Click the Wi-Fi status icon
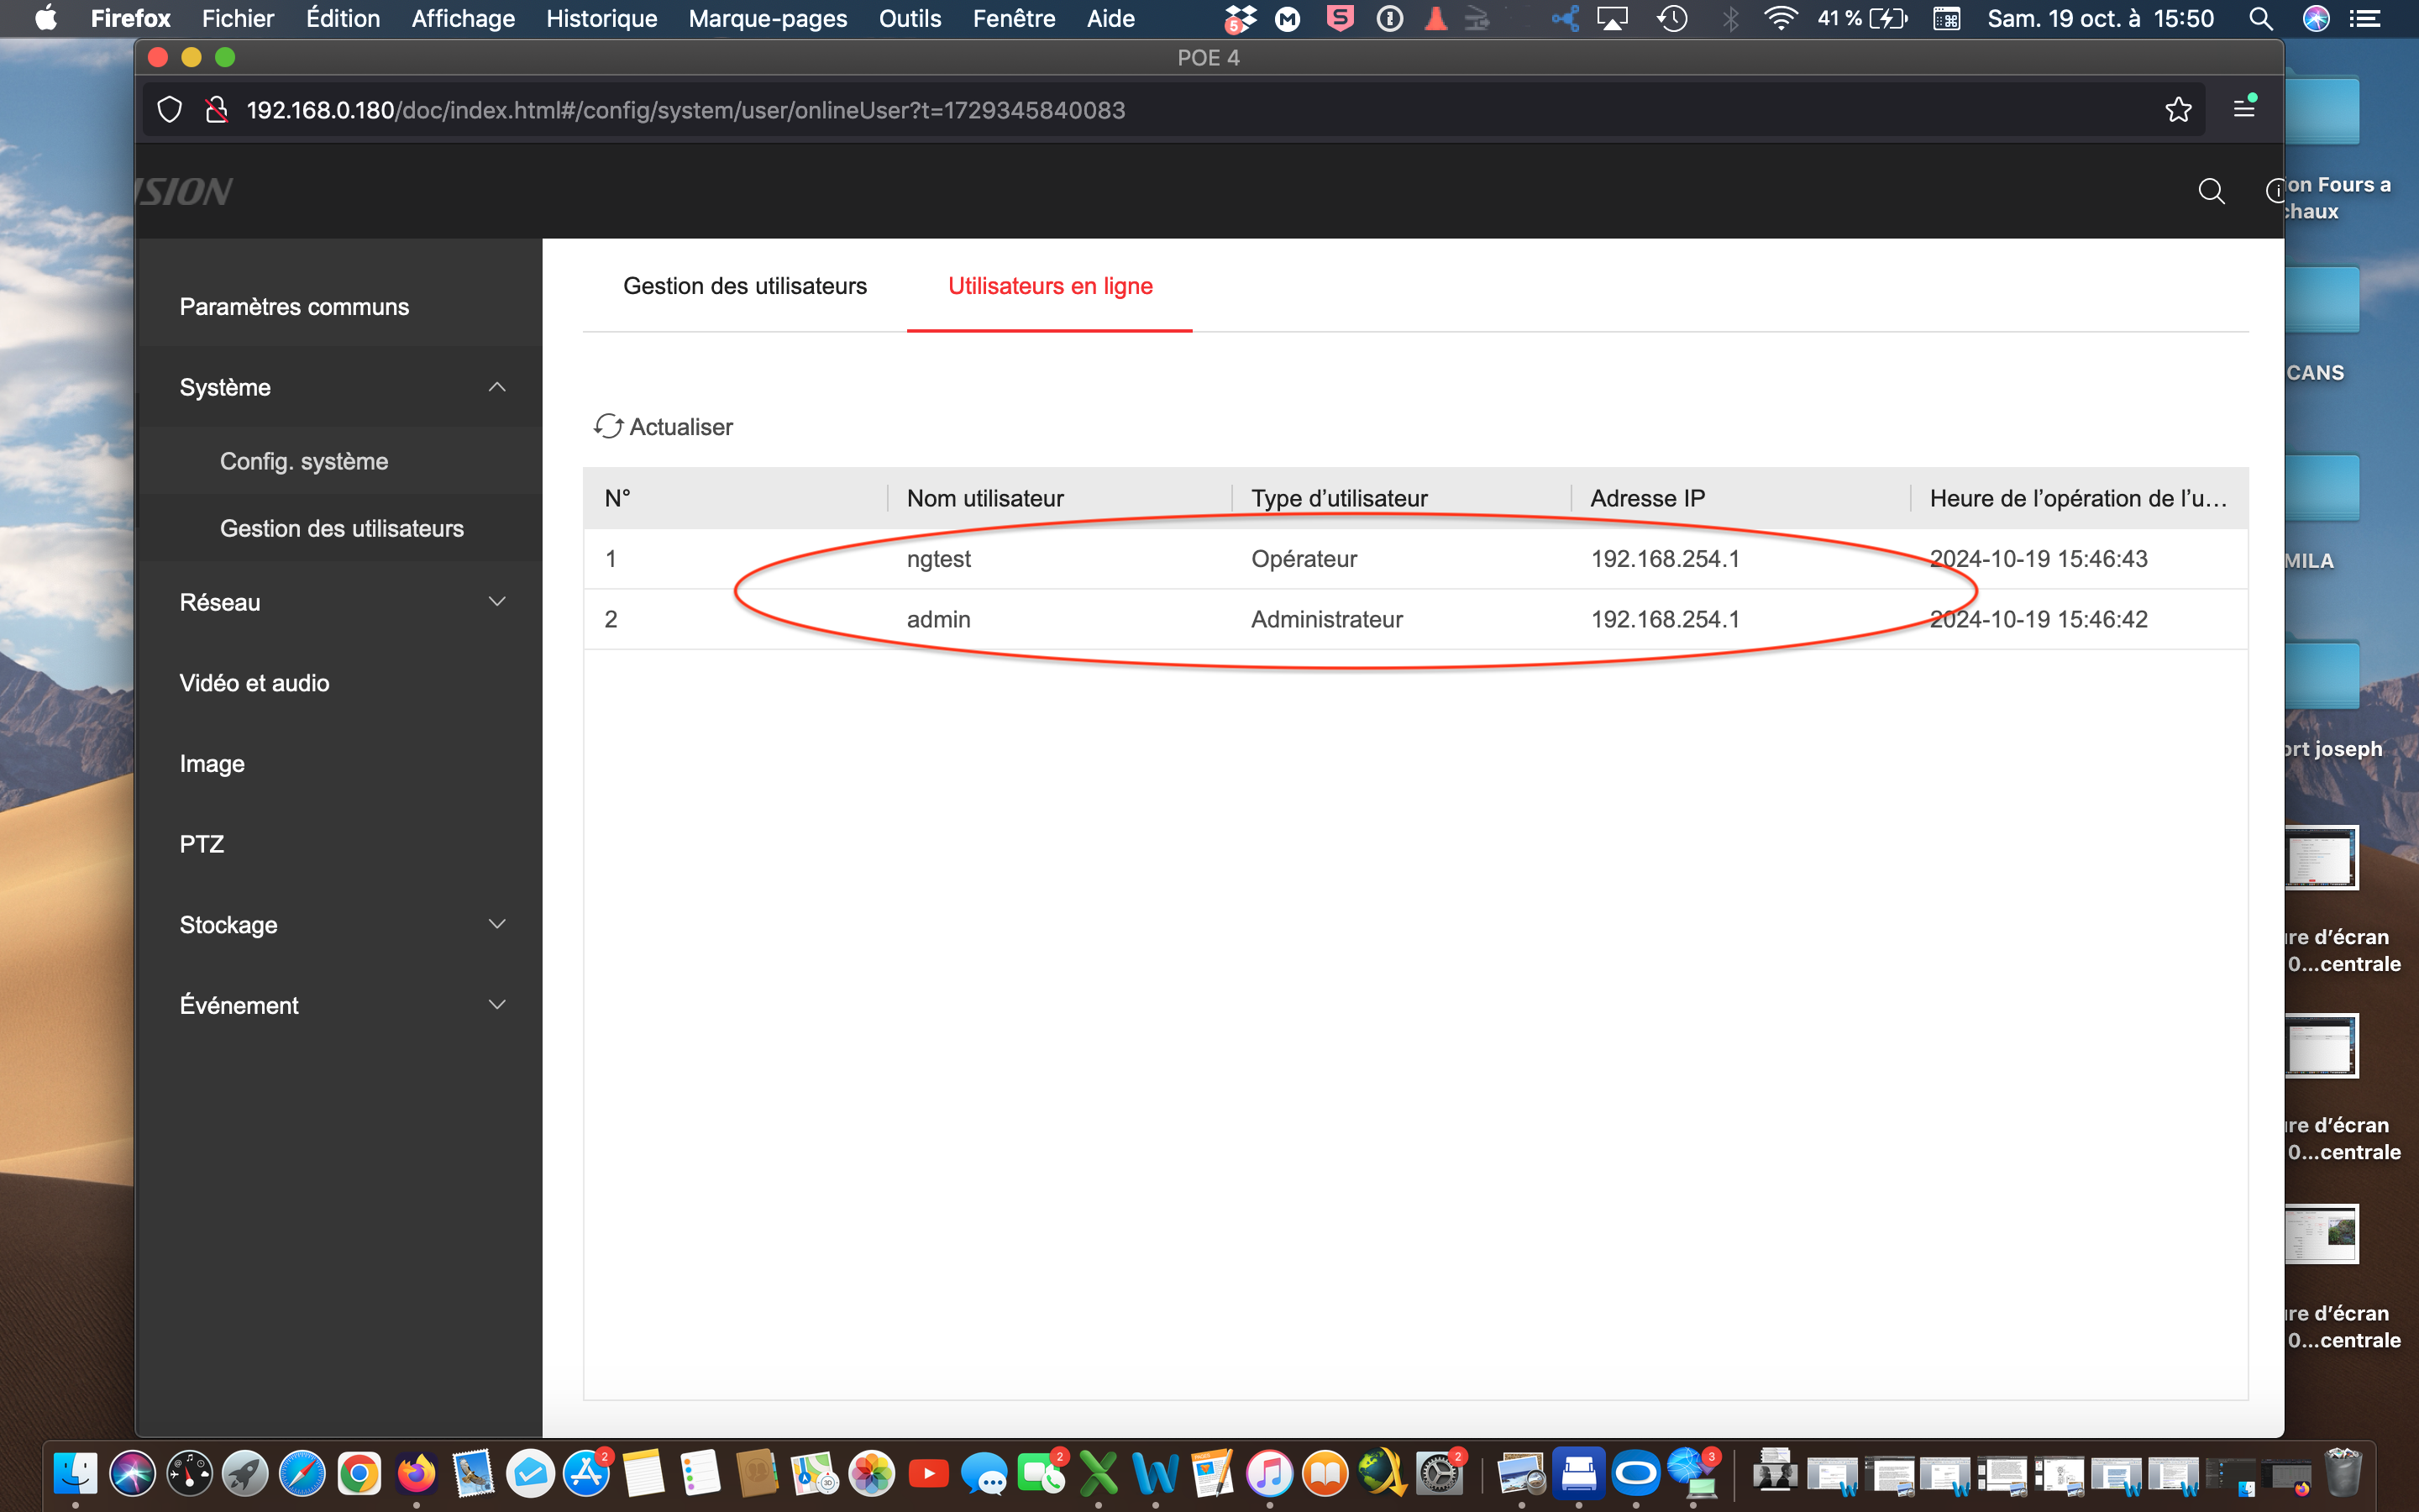 point(1779,18)
